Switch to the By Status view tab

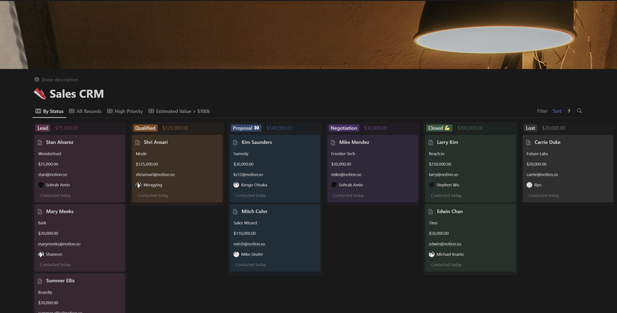click(50, 111)
